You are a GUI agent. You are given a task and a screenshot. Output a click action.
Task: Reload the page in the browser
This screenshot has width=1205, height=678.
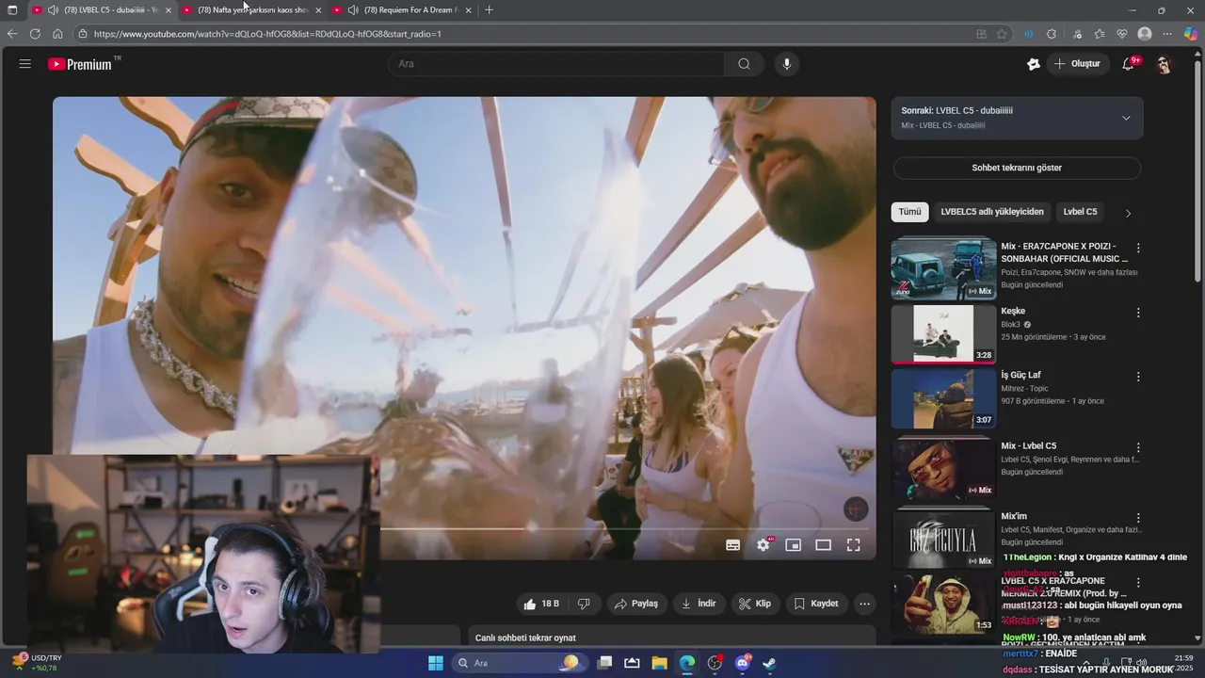point(35,34)
